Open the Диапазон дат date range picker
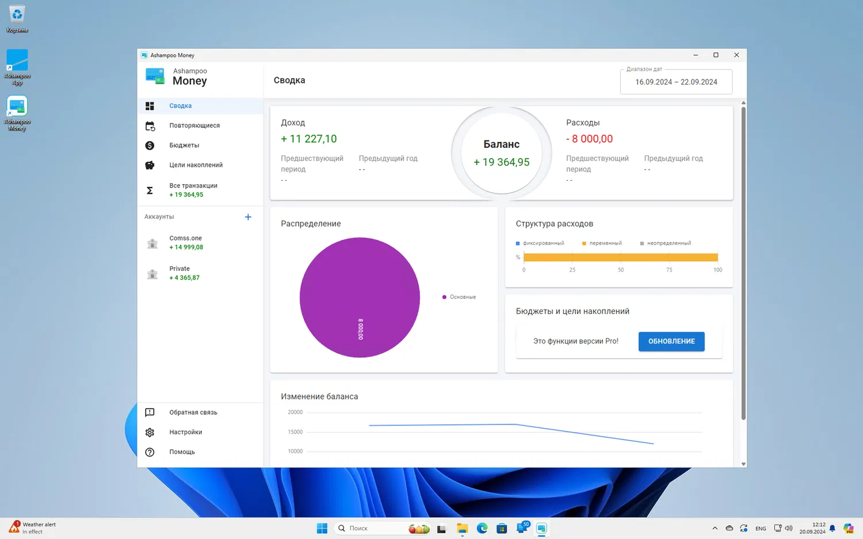The height and width of the screenshot is (539, 863). click(676, 82)
